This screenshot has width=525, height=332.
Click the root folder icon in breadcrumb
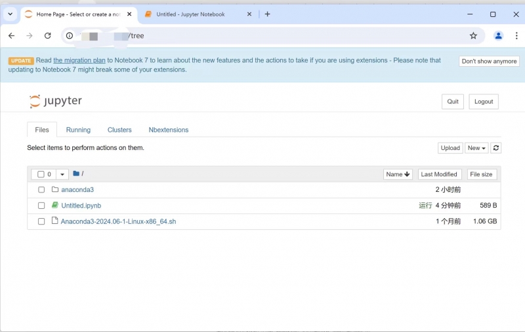click(76, 174)
